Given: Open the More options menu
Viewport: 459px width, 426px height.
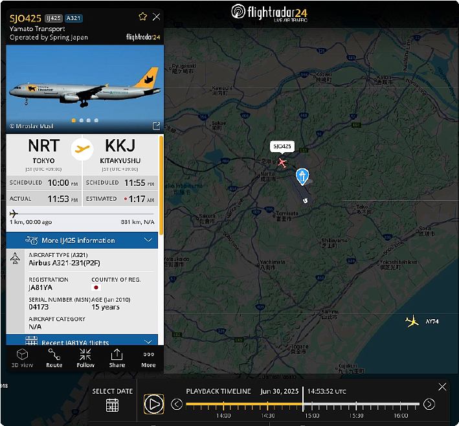Looking at the screenshot, I should pyautogui.click(x=148, y=359).
